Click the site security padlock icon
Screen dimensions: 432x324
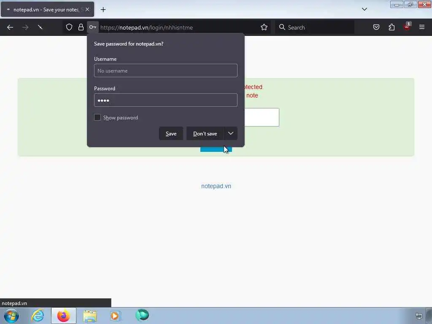[x=81, y=27]
